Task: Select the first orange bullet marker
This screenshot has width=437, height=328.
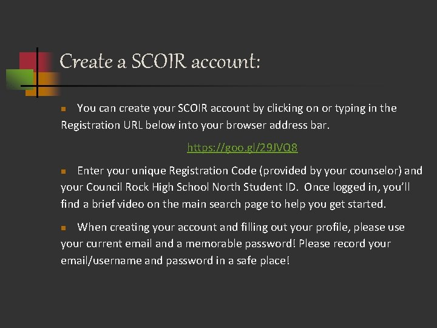Action: point(64,109)
